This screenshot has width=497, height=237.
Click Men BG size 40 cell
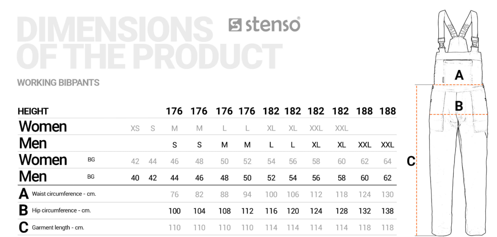135,178
